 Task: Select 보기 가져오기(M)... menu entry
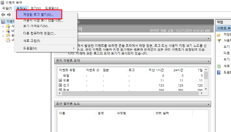pyautogui.click(x=36, y=26)
